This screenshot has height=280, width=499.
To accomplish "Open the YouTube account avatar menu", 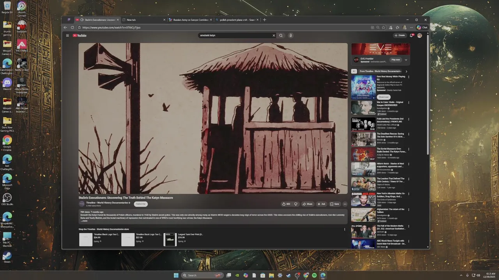I will [419, 35].
